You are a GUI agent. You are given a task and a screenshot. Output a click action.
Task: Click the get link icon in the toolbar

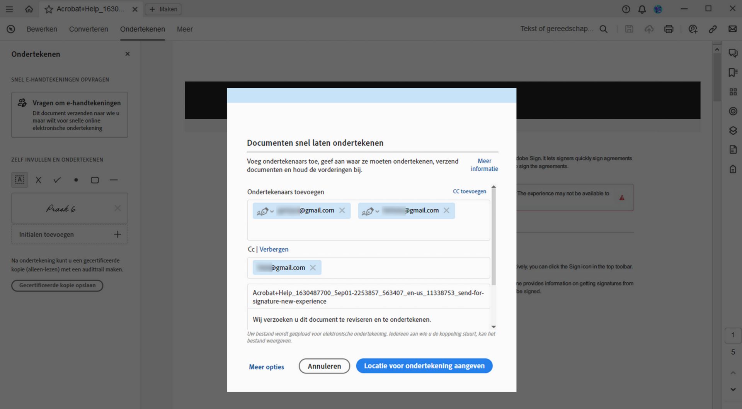(713, 29)
